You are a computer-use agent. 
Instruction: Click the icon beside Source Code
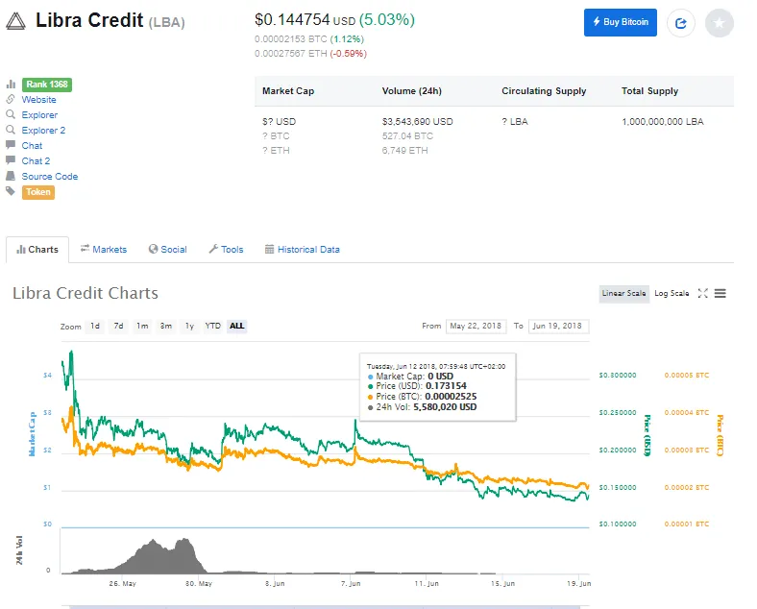tap(11, 176)
